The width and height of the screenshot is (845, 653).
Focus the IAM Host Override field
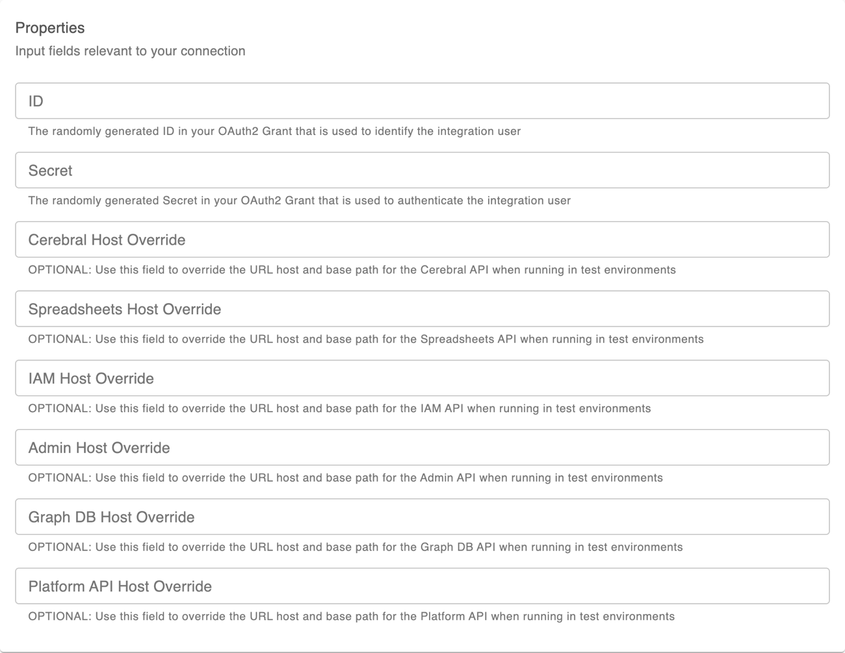click(x=422, y=378)
